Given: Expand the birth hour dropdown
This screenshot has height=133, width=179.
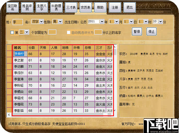Looking at the screenshot, I should point(146,22).
